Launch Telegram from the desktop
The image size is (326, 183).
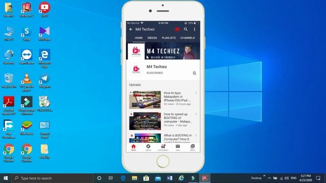(44, 81)
